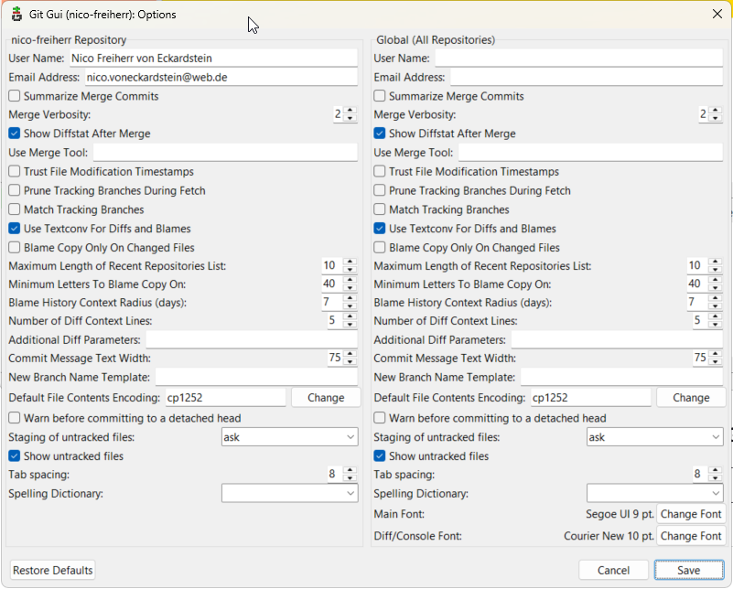Click Change Font for Main Font
Viewport: 733px width, 589px height.
pos(691,514)
